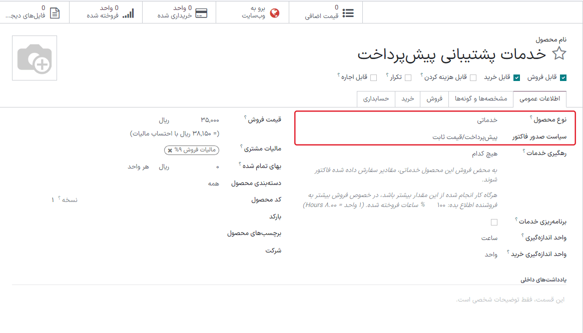583x333 pixels.
Task: Enable the قابل اجاره option
Action: click(372, 77)
